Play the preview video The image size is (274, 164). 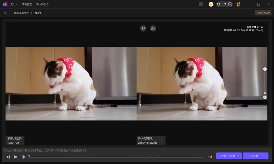tap(16, 157)
